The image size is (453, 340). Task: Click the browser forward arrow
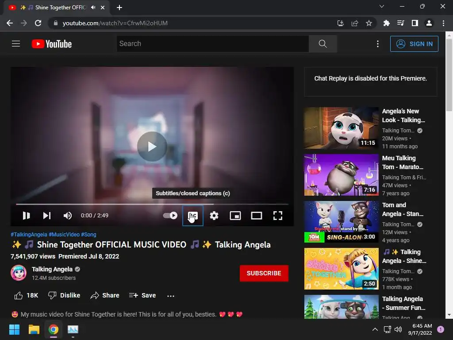pyautogui.click(x=24, y=23)
